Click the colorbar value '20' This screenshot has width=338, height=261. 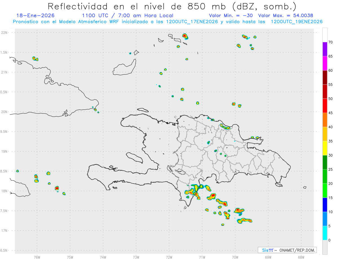click(x=331, y=184)
